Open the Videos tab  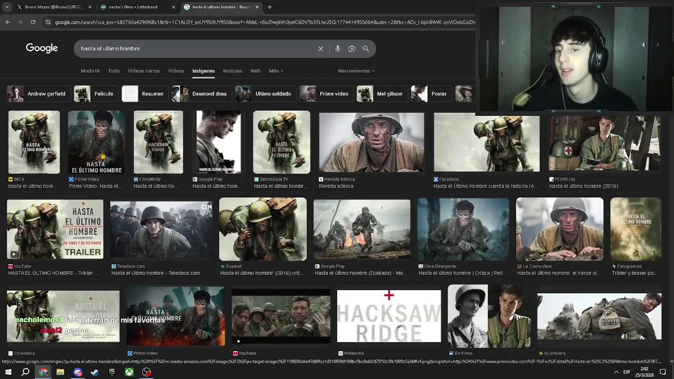(176, 71)
